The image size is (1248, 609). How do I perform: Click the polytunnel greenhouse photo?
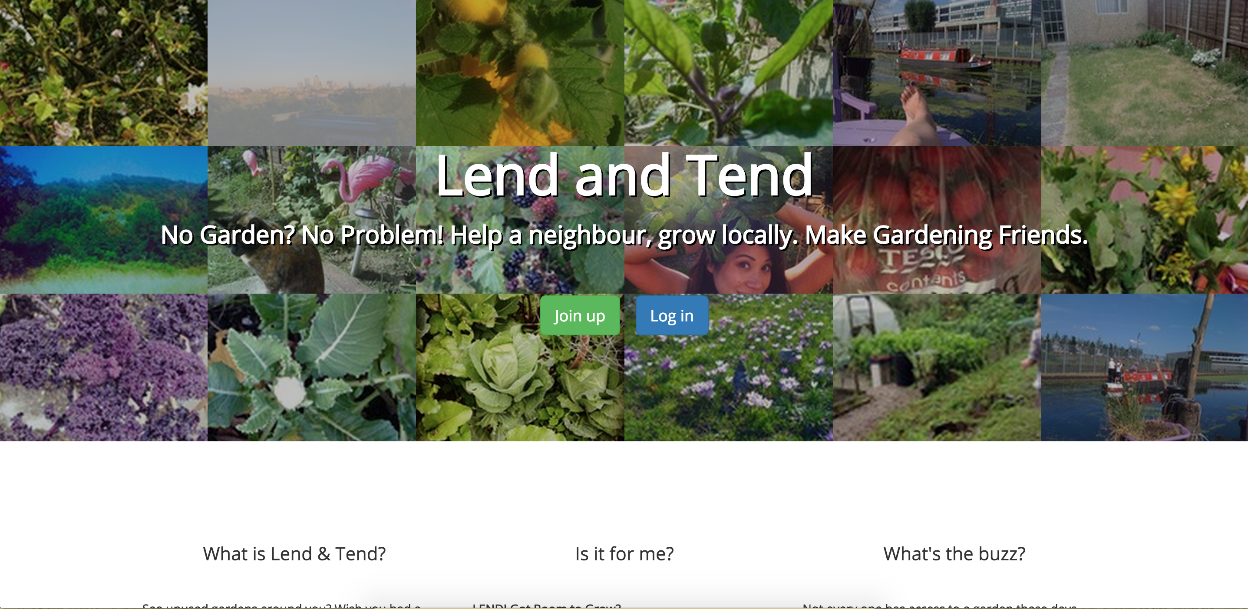(937, 367)
